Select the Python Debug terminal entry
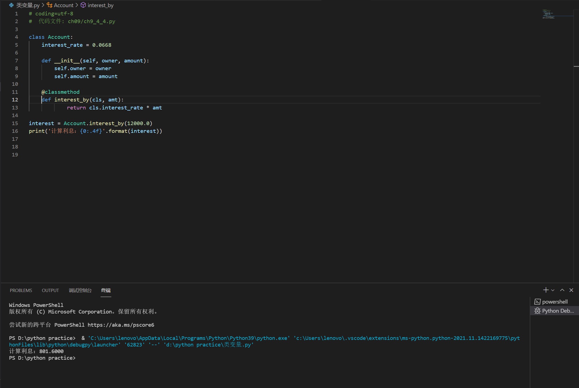This screenshot has width=579, height=388. pos(558,311)
